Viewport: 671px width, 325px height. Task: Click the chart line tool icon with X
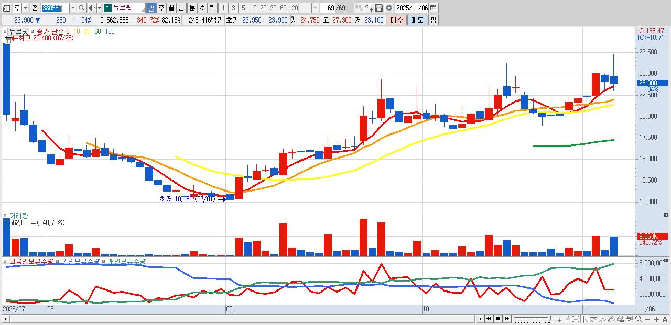coord(369,8)
